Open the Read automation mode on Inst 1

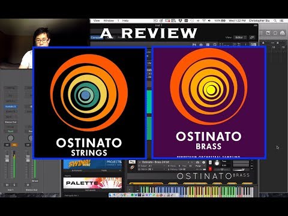point(11,131)
